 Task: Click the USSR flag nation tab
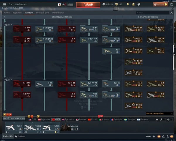point(56,120)
